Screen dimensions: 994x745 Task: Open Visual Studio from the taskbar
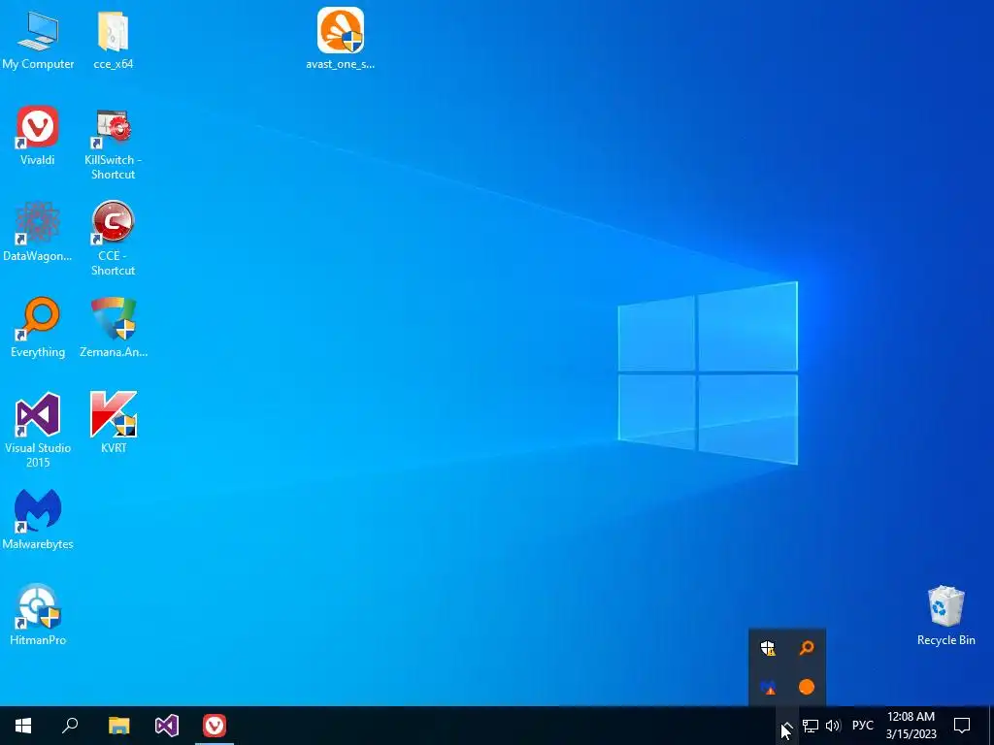click(x=167, y=726)
